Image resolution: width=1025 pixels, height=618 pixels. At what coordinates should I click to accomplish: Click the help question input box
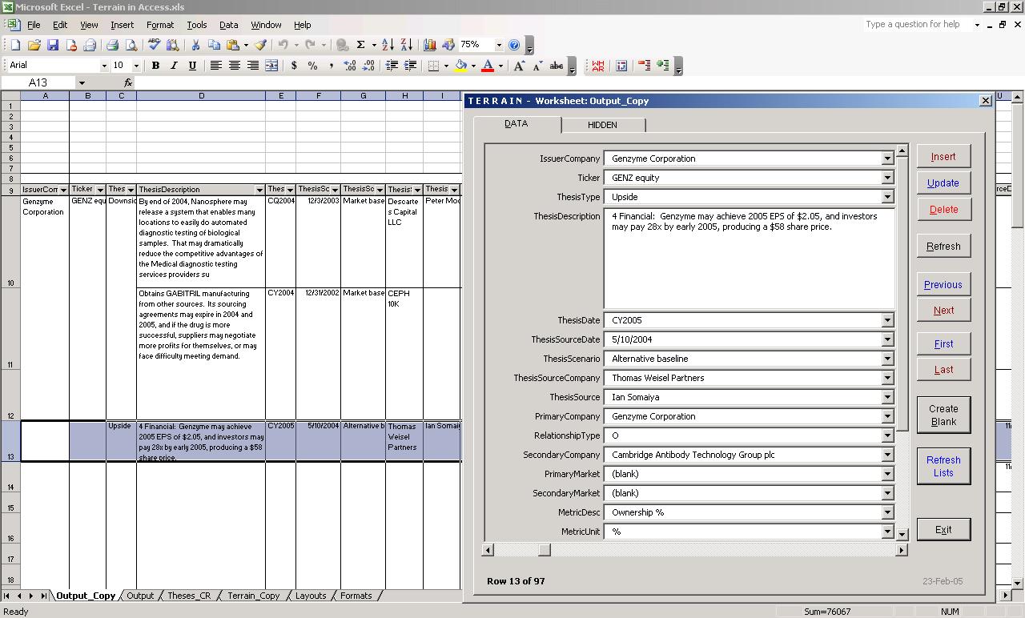918,25
